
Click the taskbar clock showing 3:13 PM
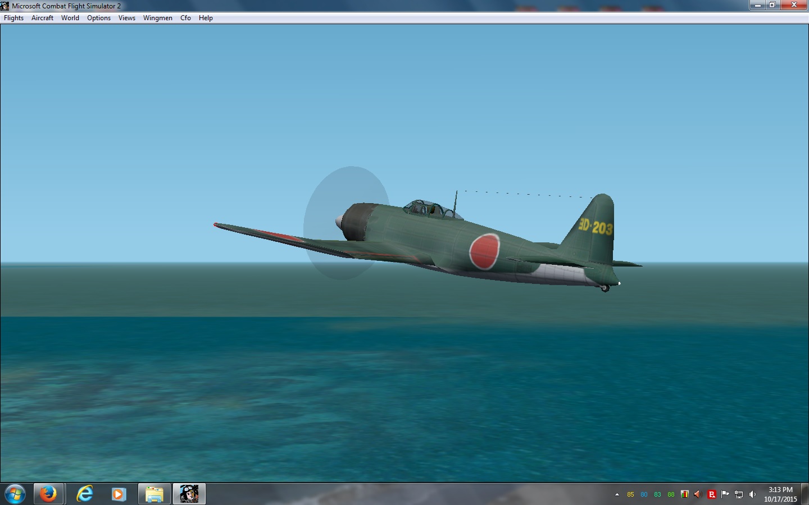[x=780, y=494]
